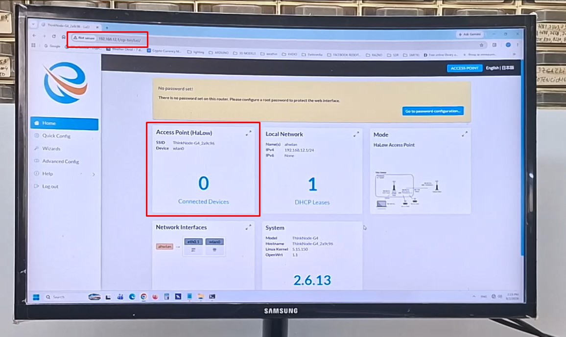
Task: Switch language to English
Action: pos(492,68)
